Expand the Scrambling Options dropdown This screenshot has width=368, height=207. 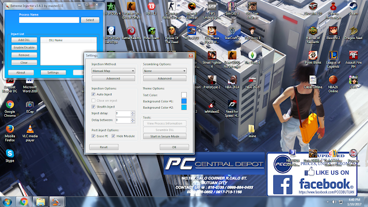click(x=165, y=71)
